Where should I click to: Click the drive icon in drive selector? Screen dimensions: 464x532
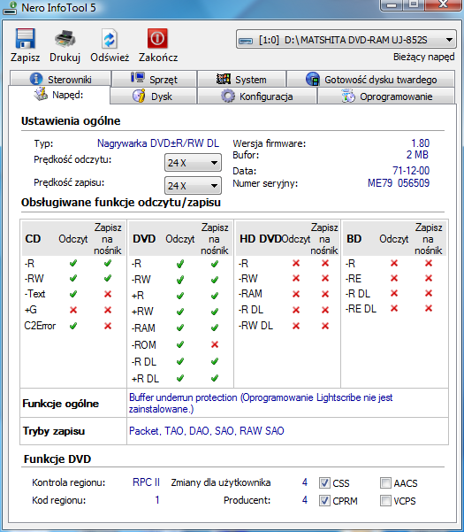[x=246, y=41]
